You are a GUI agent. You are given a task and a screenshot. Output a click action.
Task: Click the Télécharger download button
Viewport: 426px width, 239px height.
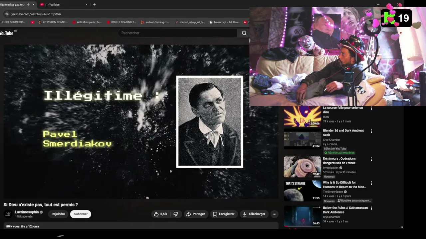[254, 214]
